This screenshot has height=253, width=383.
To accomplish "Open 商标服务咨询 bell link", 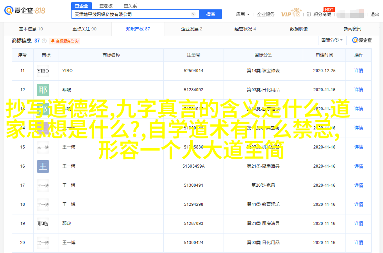I will point(65,41).
